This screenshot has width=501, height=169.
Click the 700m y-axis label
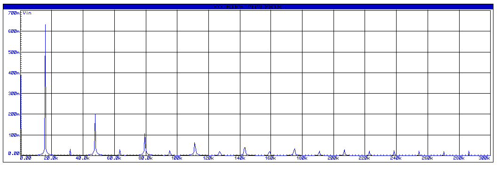(14, 13)
